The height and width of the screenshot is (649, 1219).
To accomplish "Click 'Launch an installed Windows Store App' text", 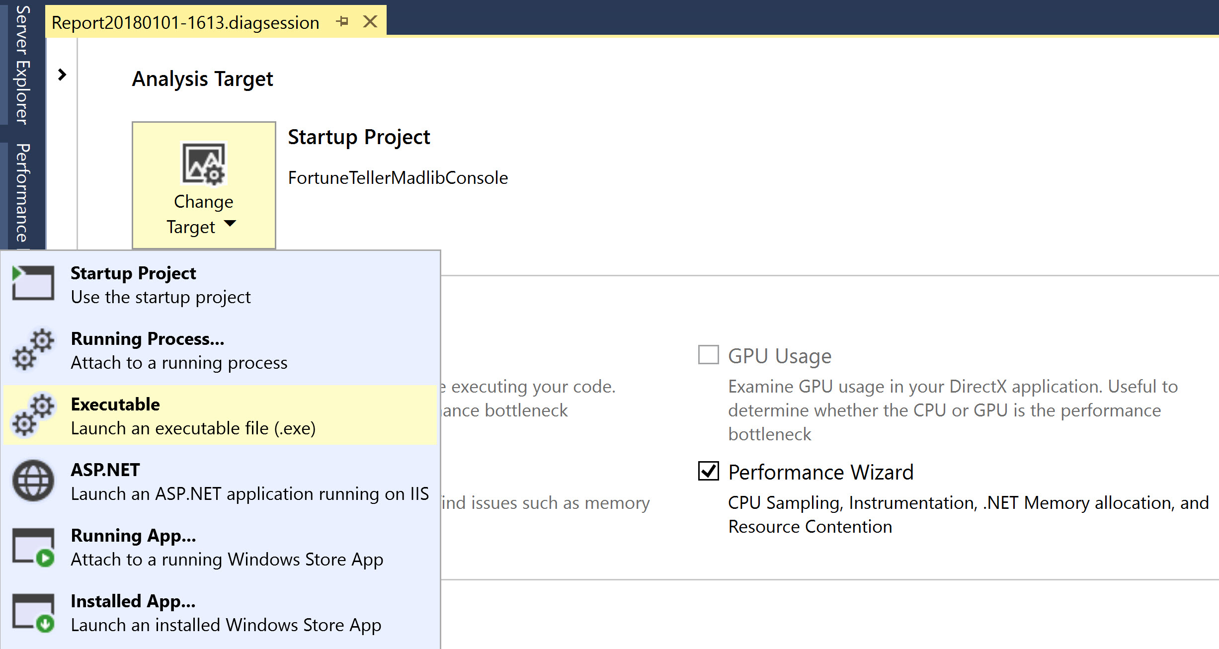I will 226,625.
